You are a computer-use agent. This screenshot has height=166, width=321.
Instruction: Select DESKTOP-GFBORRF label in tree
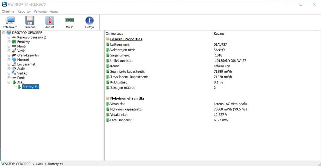(x=27, y=33)
